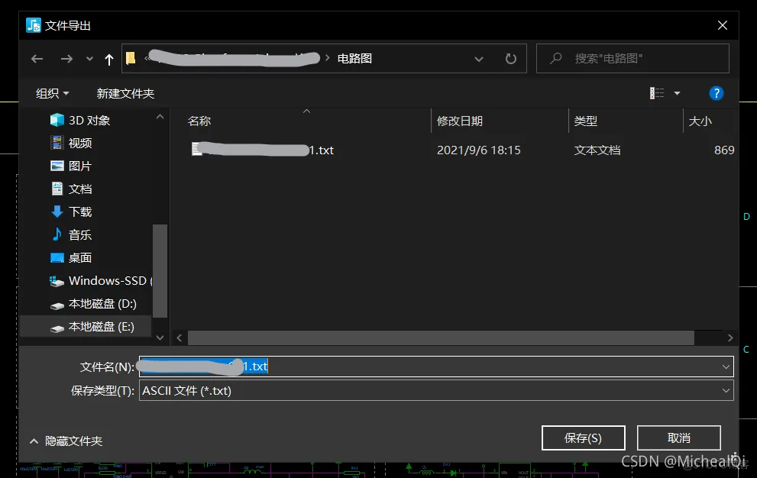Expand the 文件名 dropdown arrow

(x=726, y=367)
